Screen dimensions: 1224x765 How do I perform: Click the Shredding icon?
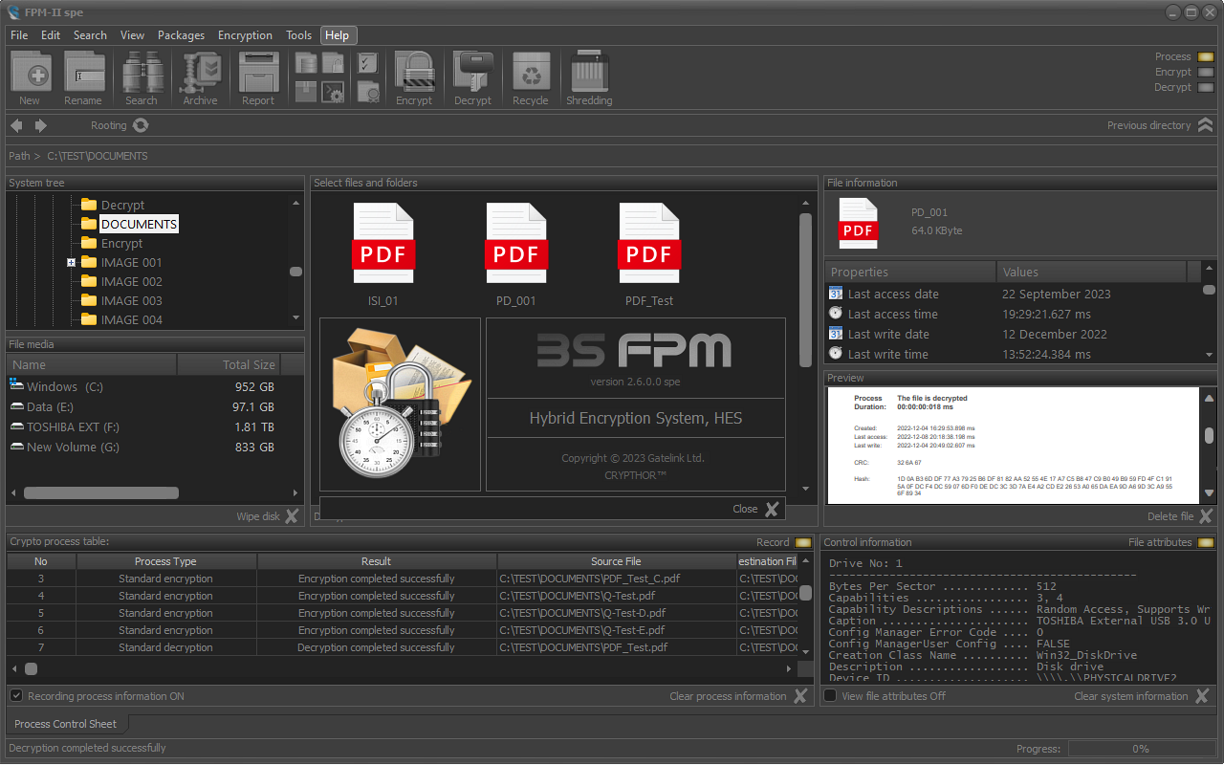(590, 72)
